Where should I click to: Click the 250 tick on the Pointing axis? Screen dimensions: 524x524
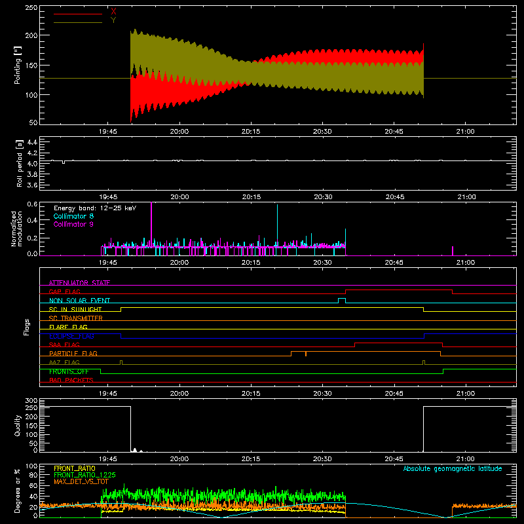tap(31, 7)
